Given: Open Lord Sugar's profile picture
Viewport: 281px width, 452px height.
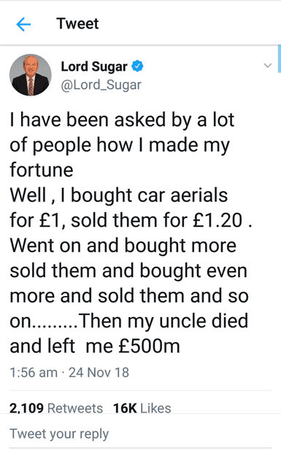Looking at the screenshot, I should coord(31,75).
